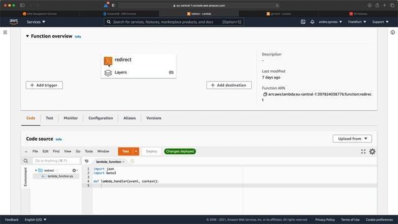
Task: Open the English (US) language dropdown
Action: [35, 220]
